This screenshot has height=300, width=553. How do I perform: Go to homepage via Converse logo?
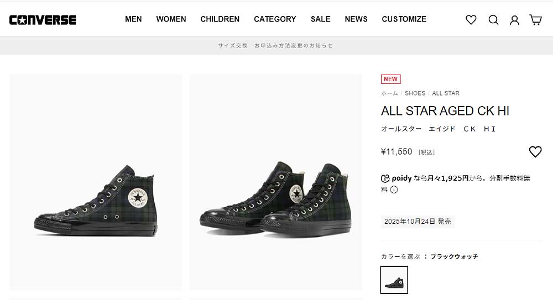43,20
